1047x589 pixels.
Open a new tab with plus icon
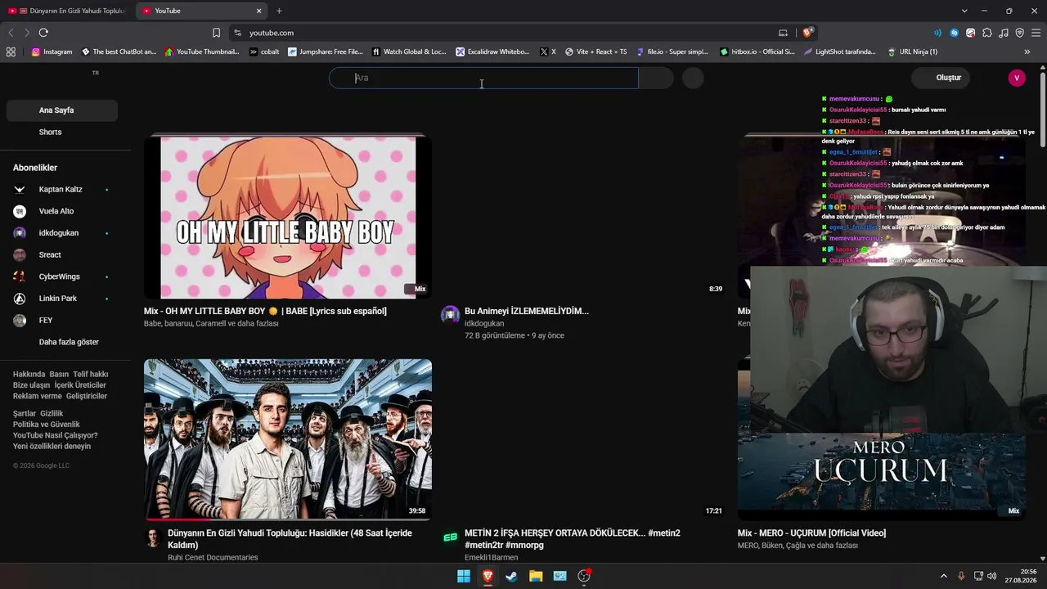pos(279,11)
